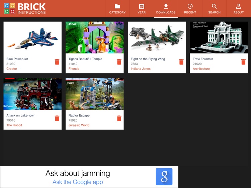
Task: Click set number 7683
Action: (x=134, y=64)
